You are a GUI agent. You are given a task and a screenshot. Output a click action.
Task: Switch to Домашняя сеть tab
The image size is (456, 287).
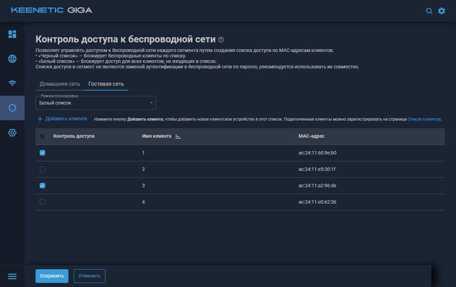coord(60,84)
